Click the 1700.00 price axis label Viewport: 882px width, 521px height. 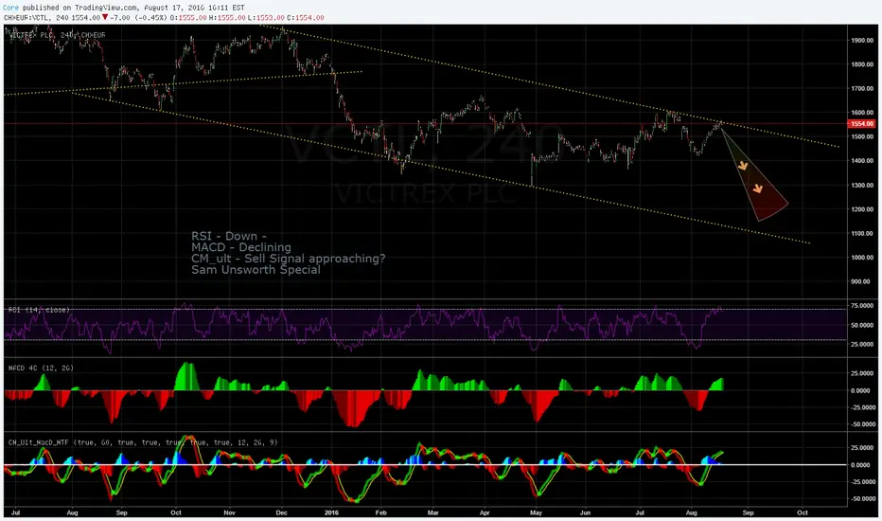pyautogui.click(x=862, y=88)
